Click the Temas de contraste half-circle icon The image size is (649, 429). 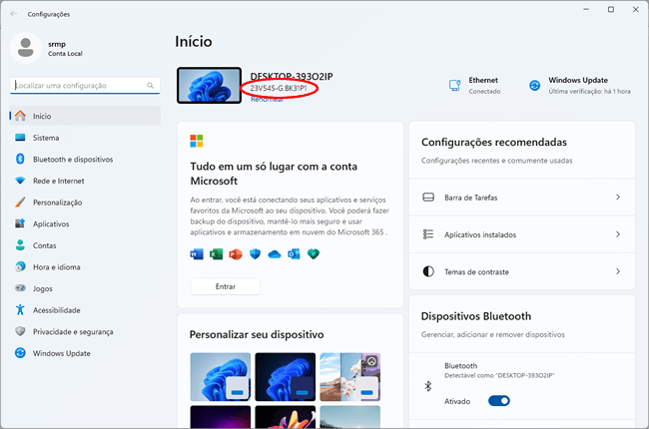coord(428,271)
